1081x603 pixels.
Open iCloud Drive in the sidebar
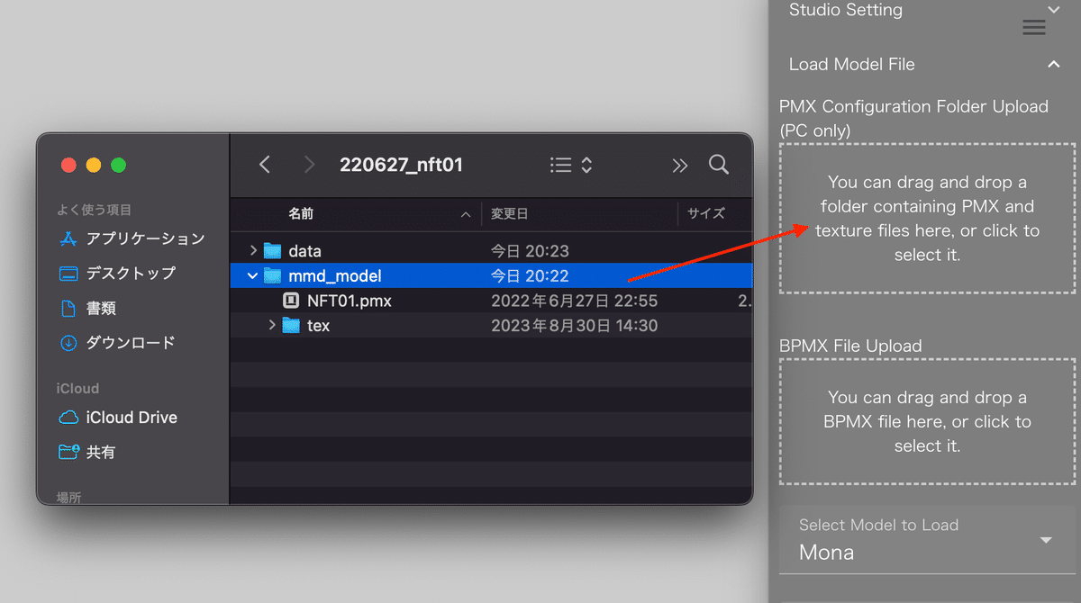point(131,418)
